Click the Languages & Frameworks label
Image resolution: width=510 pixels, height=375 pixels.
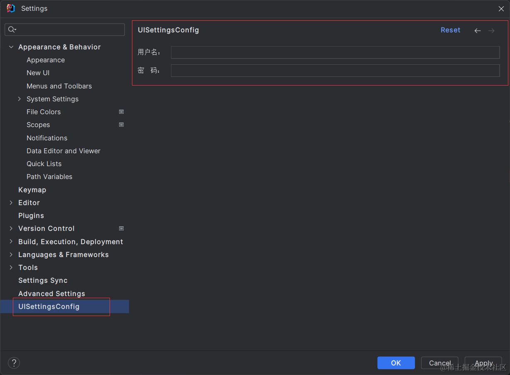[x=63, y=255]
